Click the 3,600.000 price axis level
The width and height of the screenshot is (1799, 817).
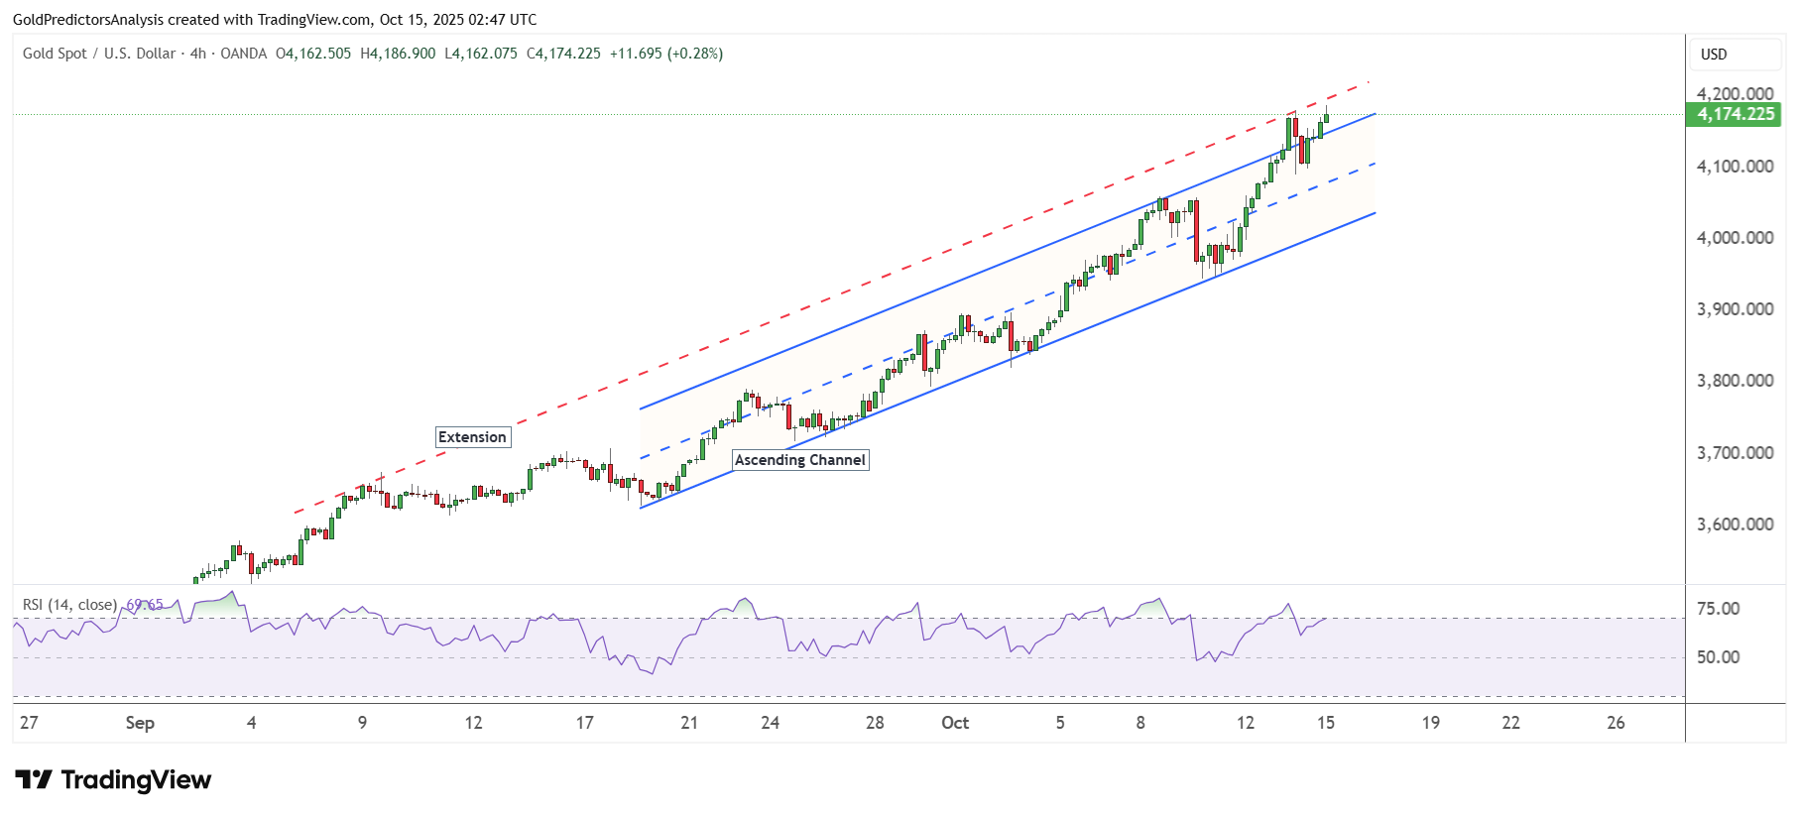pyautogui.click(x=1735, y=525)
